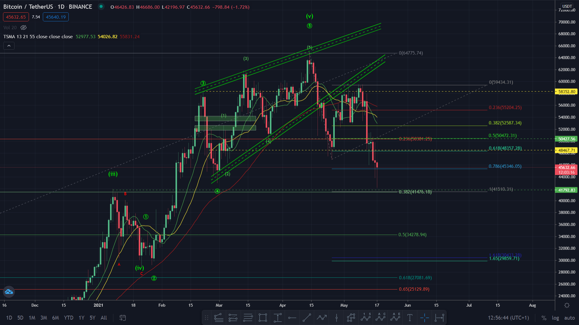The image size is (579, 325).
Task: Open the USDT currency selector
Action: (567, 6)
